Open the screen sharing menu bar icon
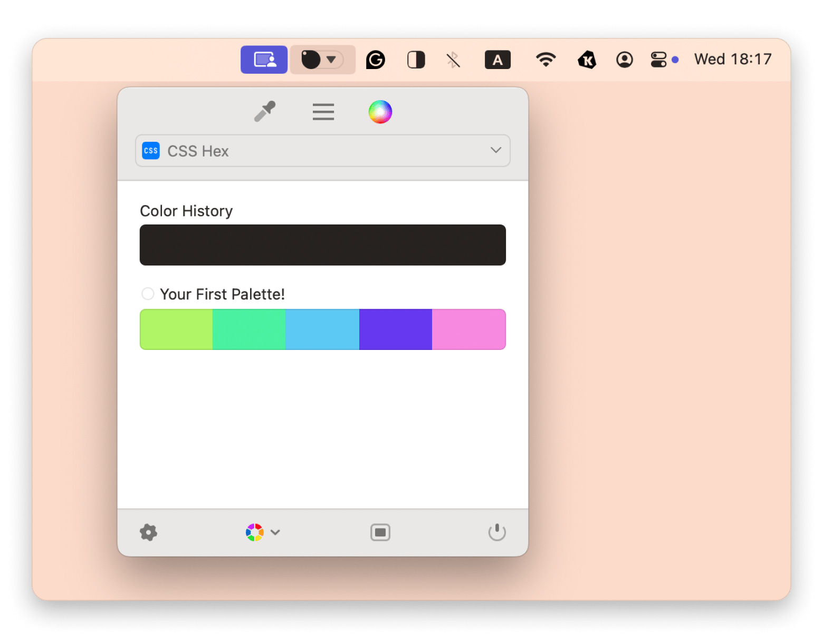This screenshot has width=823, height=643. click(264, 60)
